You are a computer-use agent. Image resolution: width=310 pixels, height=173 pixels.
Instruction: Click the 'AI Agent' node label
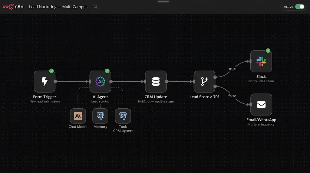[x=100, y=97]
